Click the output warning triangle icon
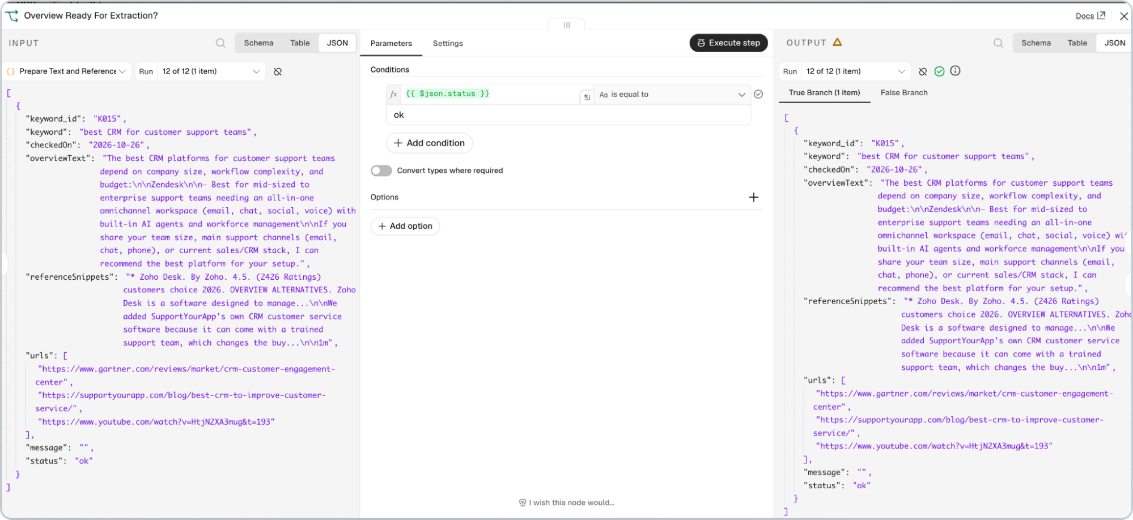 (x=837, y=42)
